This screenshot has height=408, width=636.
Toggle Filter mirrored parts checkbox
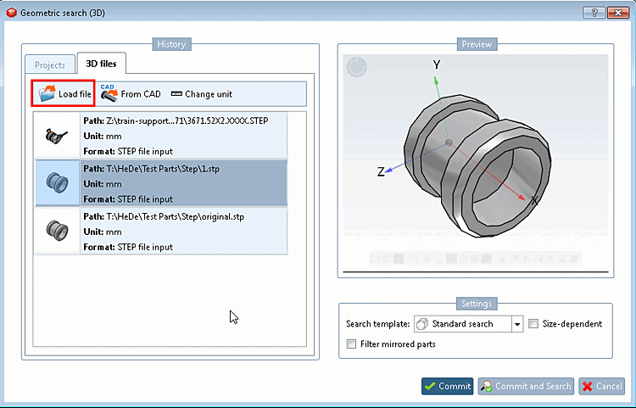click(x=351, y=344)
